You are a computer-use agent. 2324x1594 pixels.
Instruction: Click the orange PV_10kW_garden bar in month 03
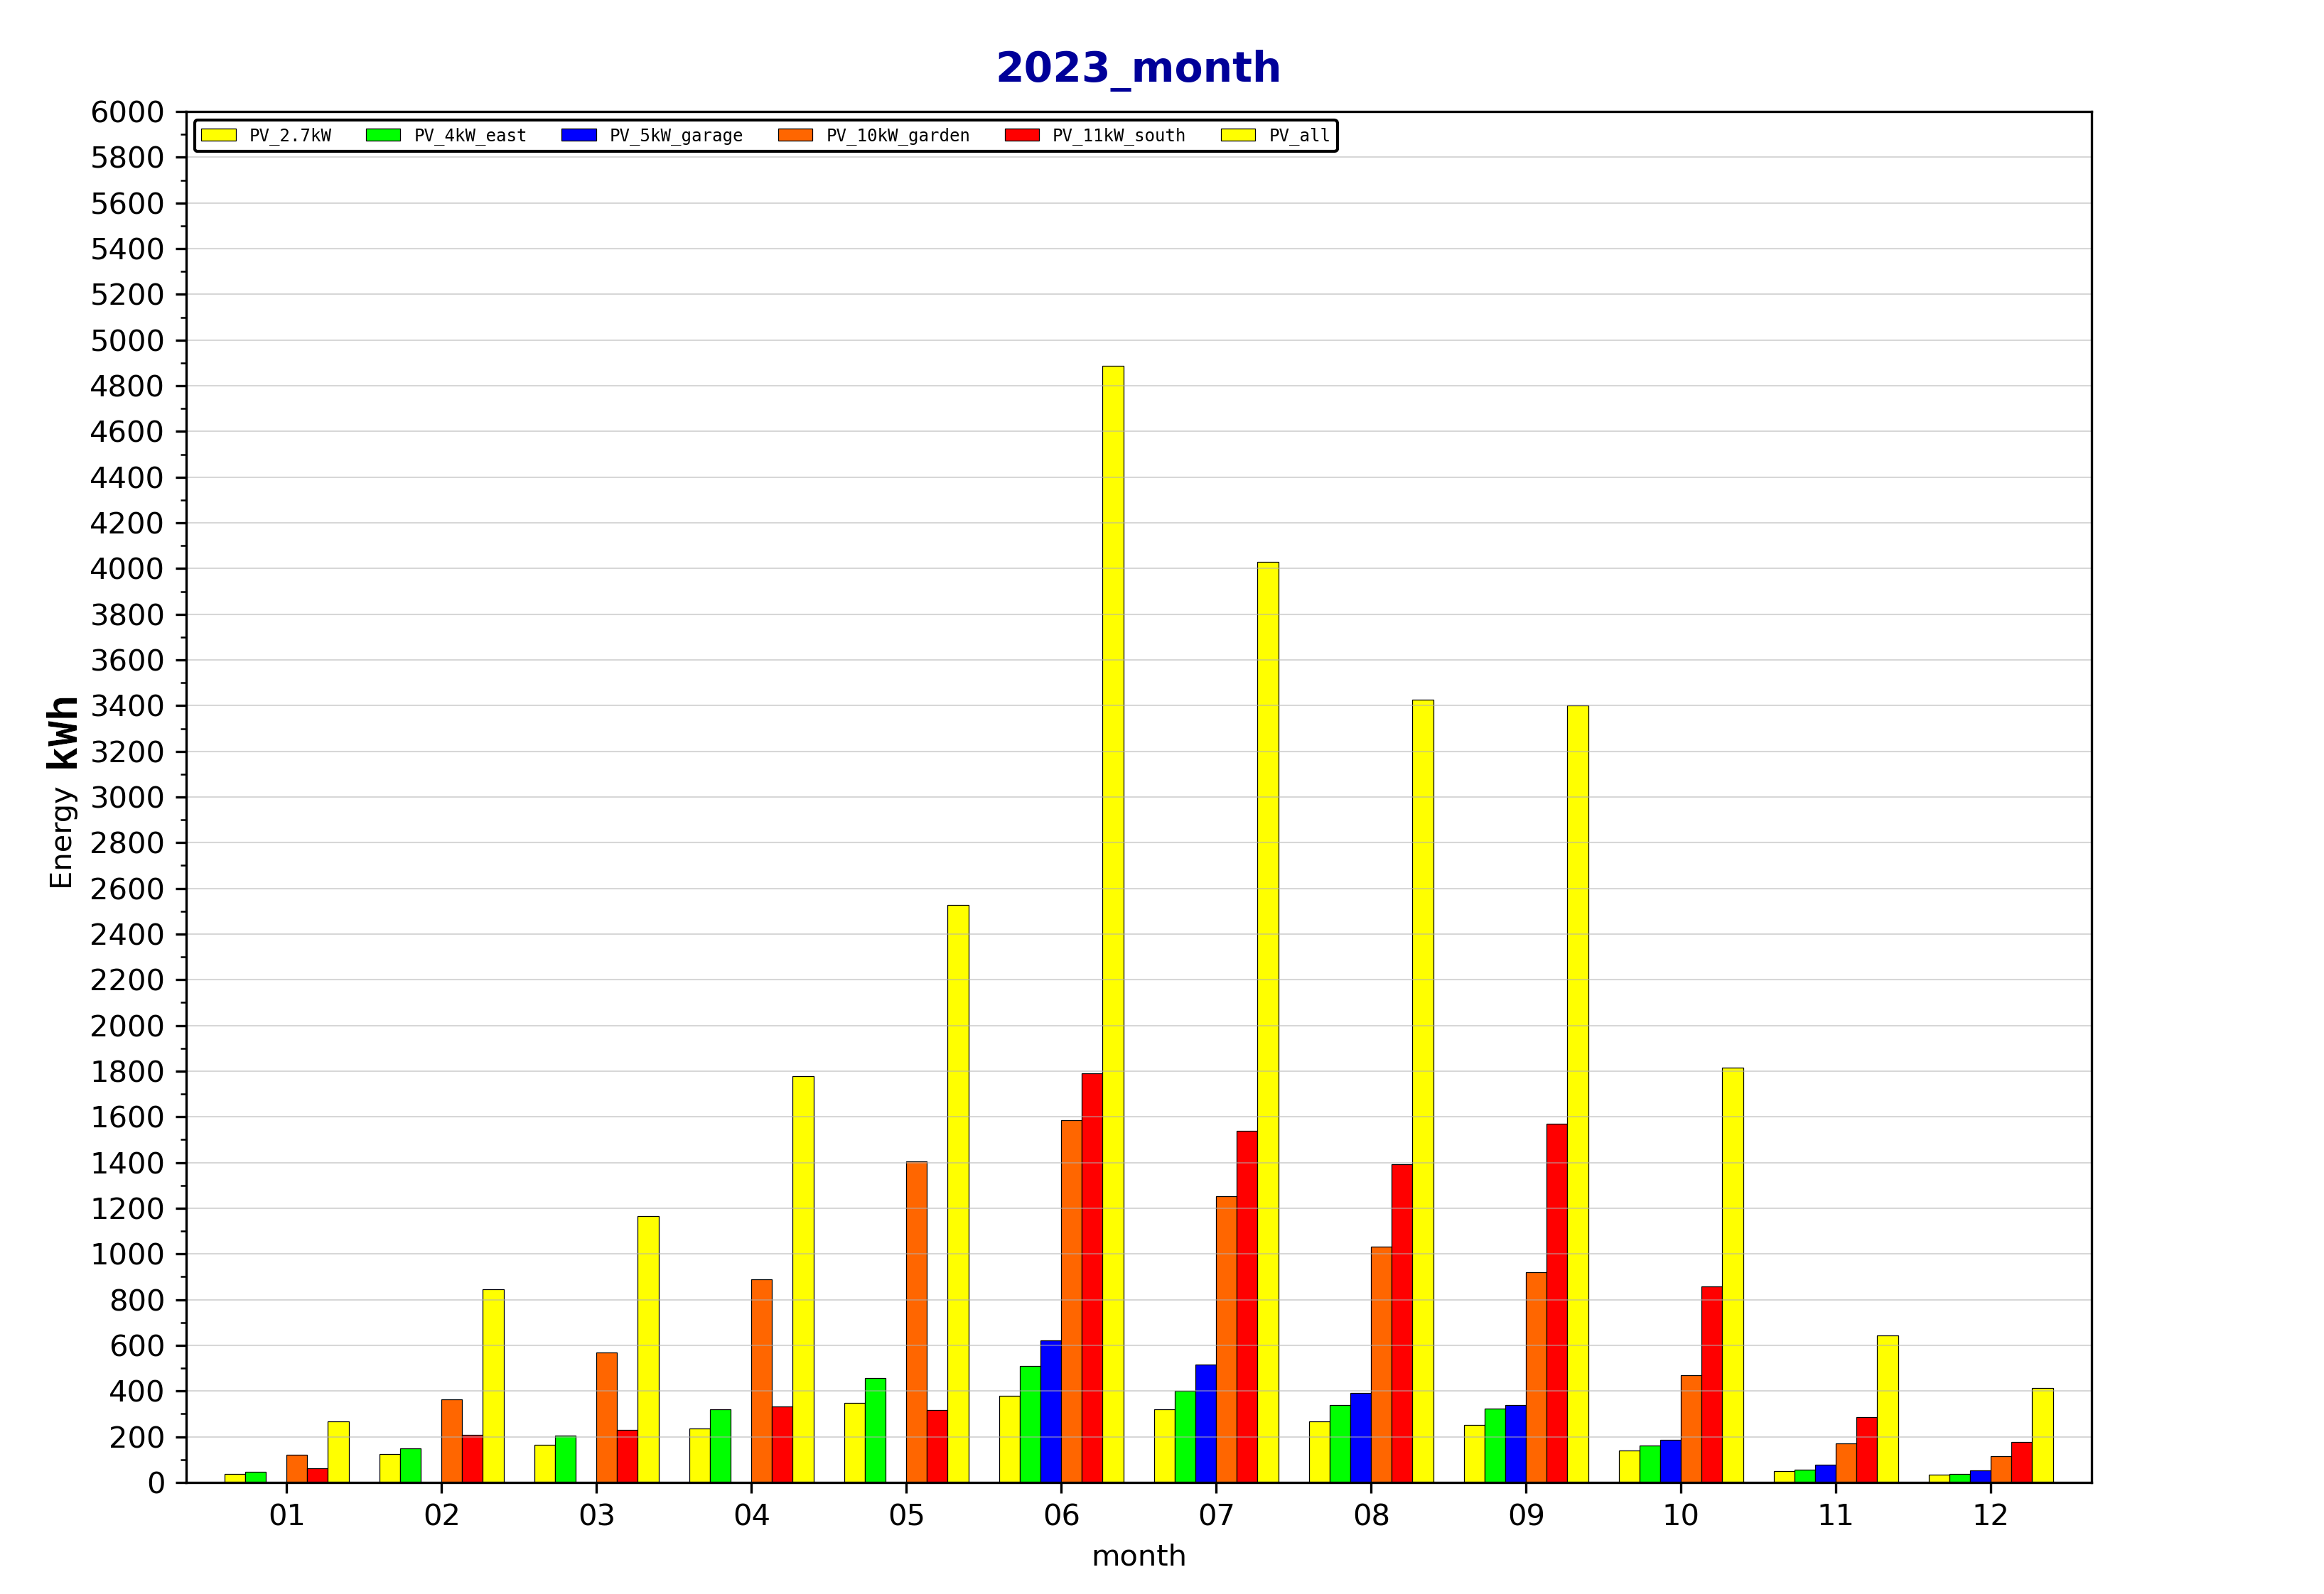[x=607, y=1418]
